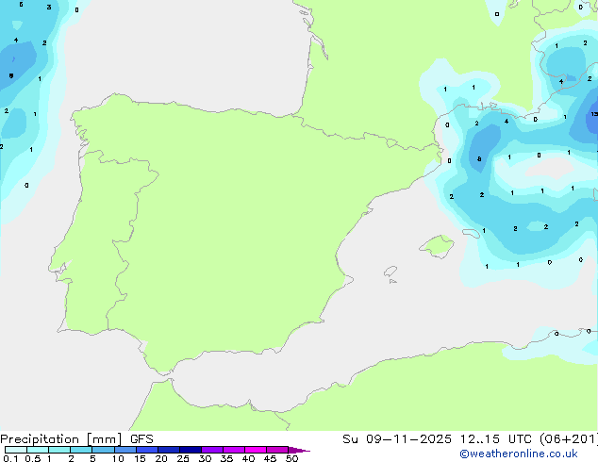The height and width of the screenshot is (462, 598).
Task: Click the 40–45 mm magenta swatch
Action: coord(256,450)
